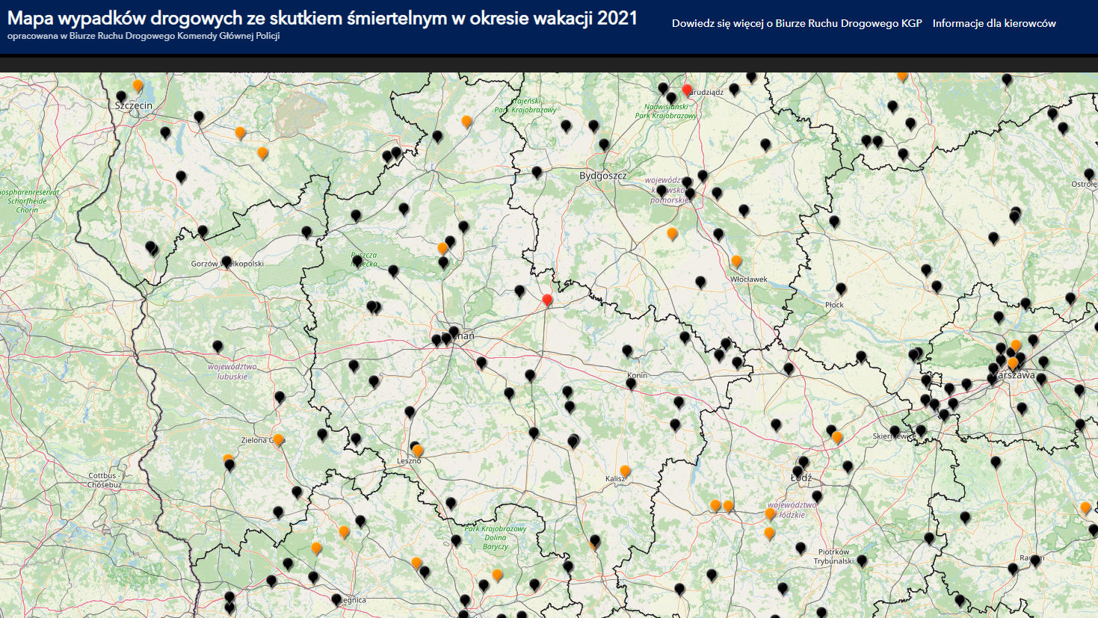
Task: Click black marker above województwo lubuskie label
Action: tap(218, 346)
